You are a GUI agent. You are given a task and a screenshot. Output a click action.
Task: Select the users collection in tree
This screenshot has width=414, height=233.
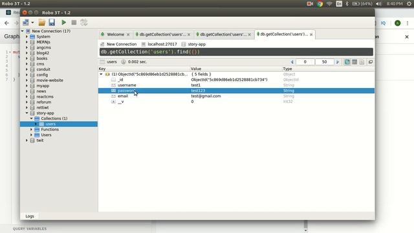tap(50, 124)
